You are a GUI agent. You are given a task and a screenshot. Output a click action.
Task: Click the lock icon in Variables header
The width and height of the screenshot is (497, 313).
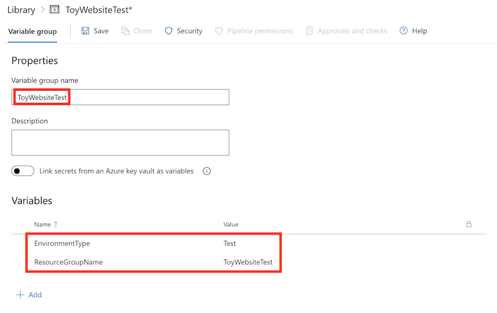click(x=469, y=224)
